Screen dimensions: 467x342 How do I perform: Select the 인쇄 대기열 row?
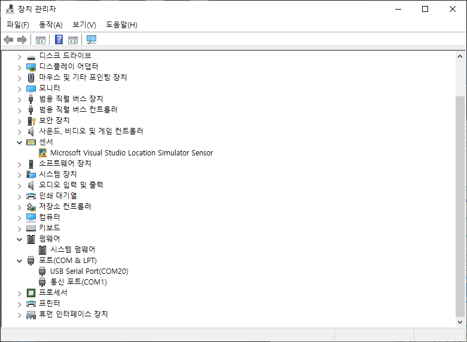coord(58,196)
